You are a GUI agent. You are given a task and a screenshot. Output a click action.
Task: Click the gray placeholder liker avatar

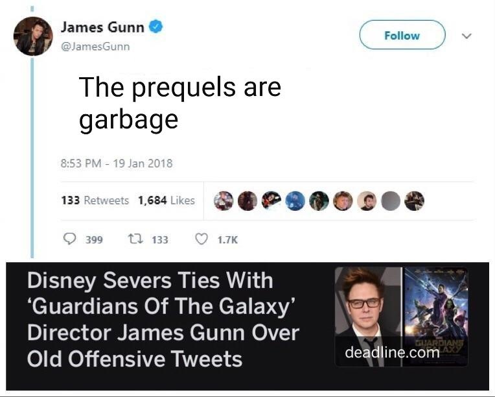coord(391,200)
